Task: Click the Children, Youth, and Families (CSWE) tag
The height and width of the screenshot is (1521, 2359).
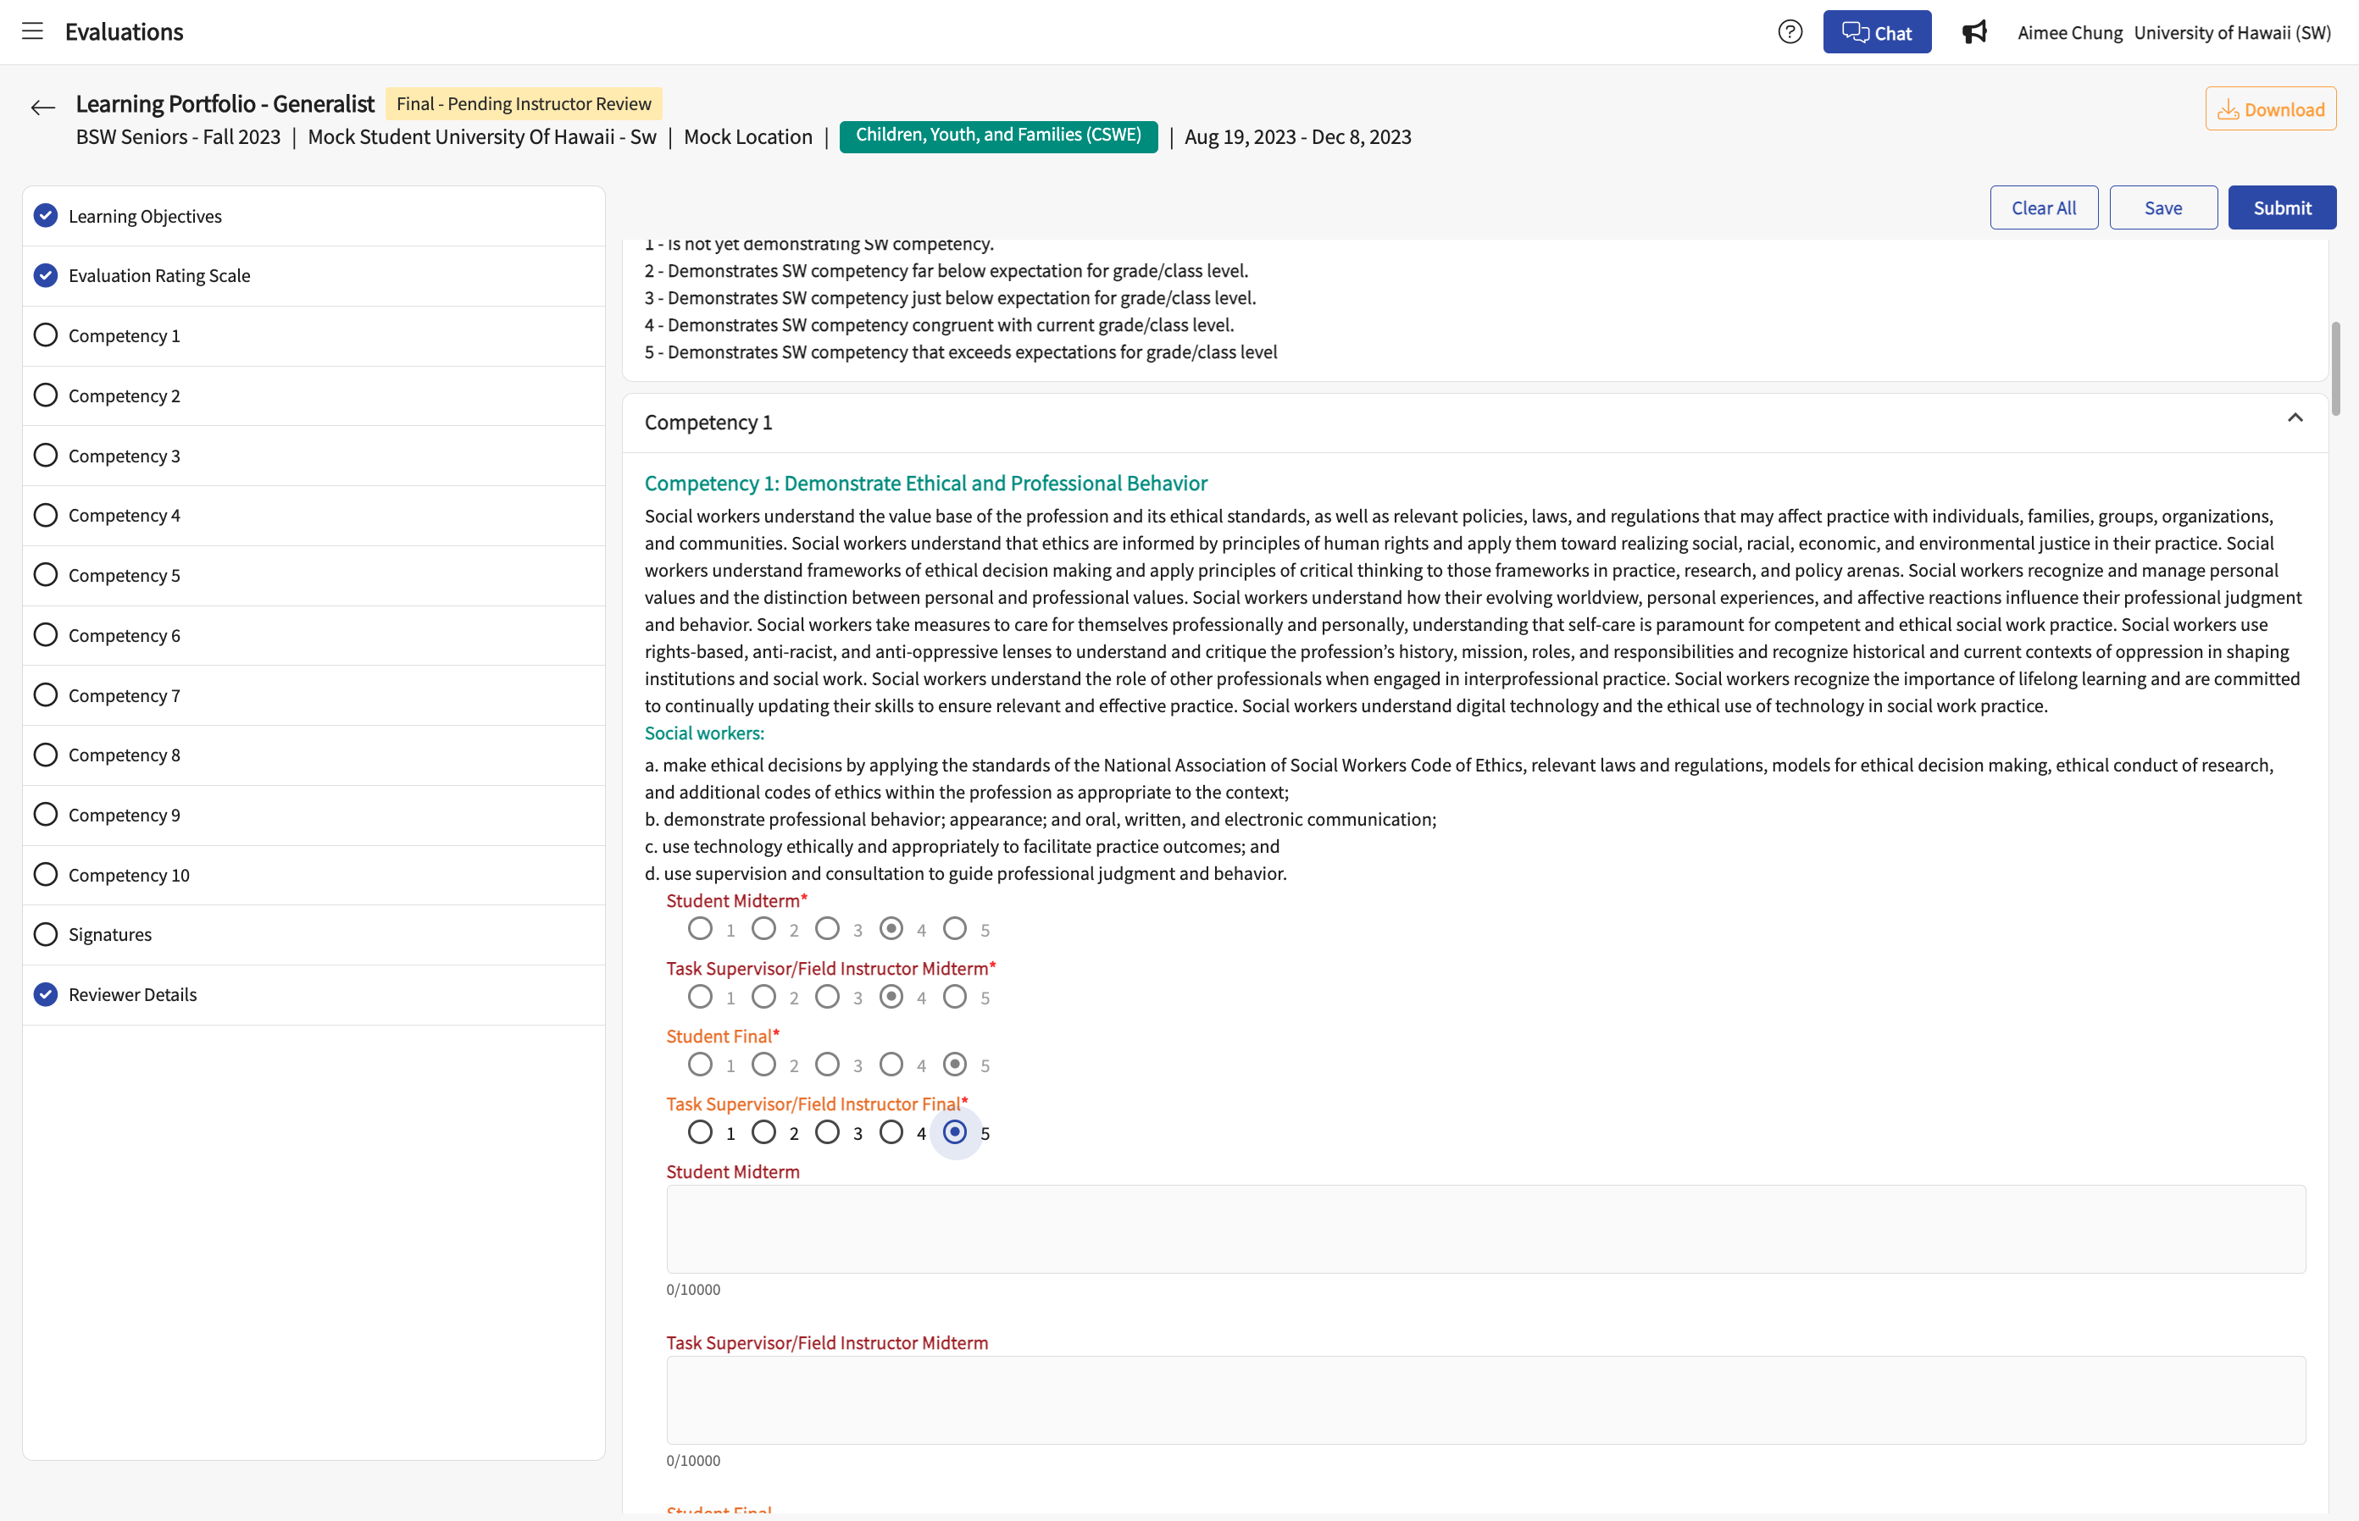Action: pos(998,136)
